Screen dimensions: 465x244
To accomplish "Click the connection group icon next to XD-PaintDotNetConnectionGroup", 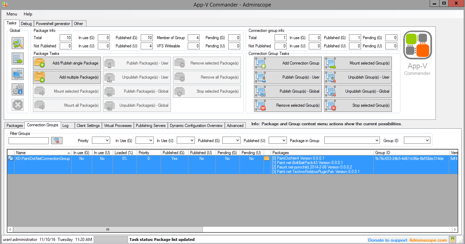I will click(x=11, y=159).
